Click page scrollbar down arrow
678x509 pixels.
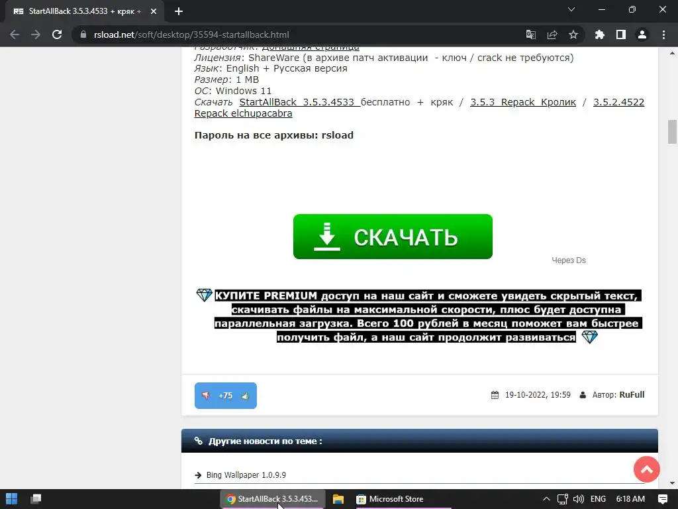pyautogui.click(x=672, y=483)
